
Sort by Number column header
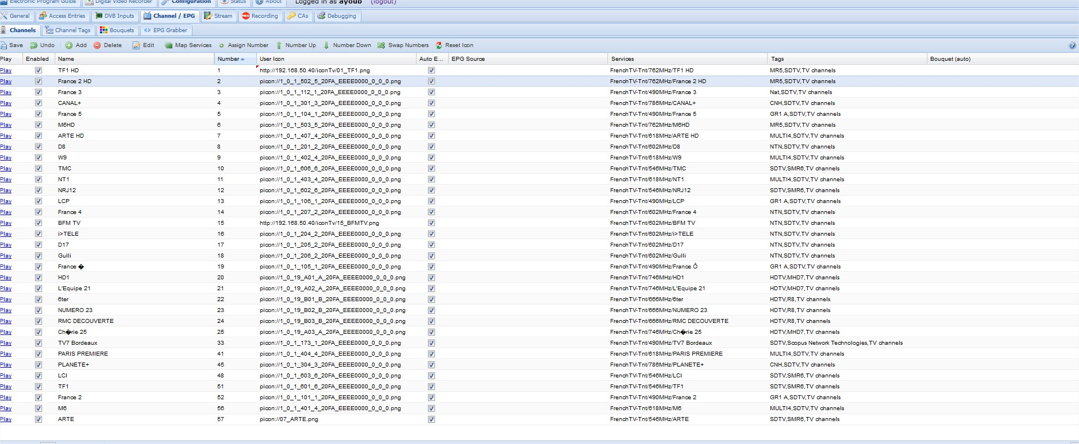point(235,59)
